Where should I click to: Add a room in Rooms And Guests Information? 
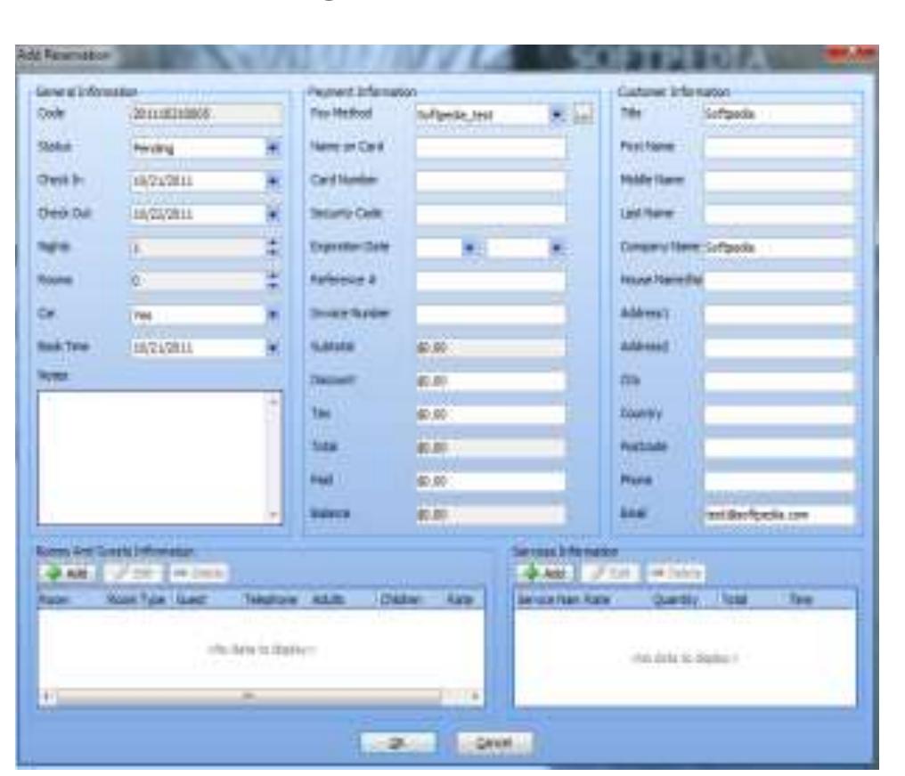coord(68,573)
